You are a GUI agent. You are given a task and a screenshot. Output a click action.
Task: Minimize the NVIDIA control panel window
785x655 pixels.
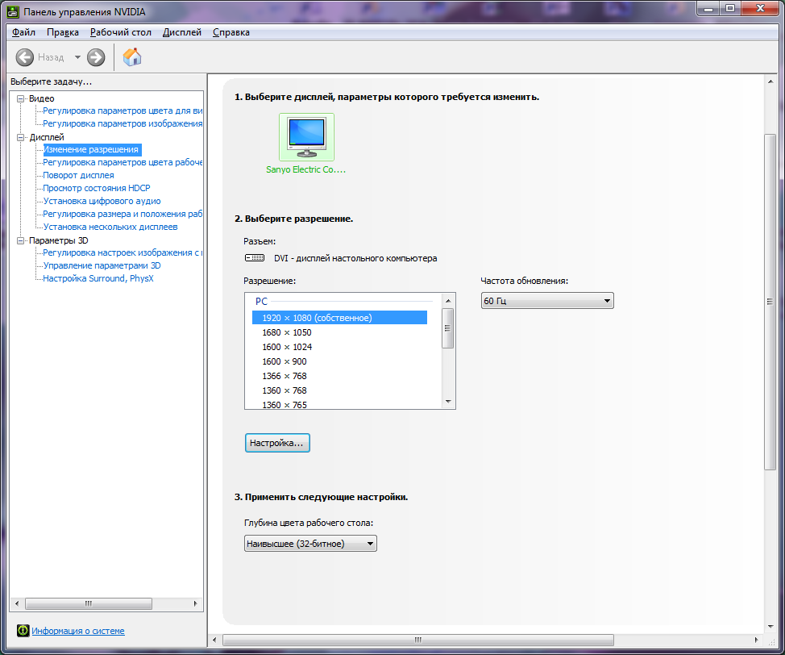coord(708,9)
